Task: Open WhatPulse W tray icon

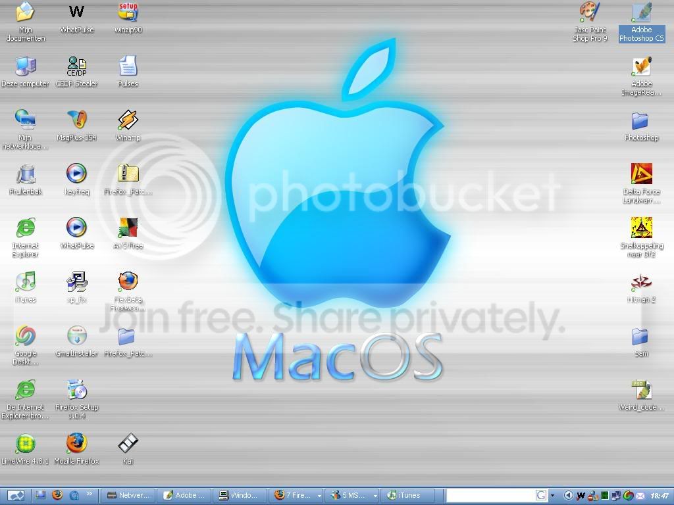Action: click(x=581, y=496)
